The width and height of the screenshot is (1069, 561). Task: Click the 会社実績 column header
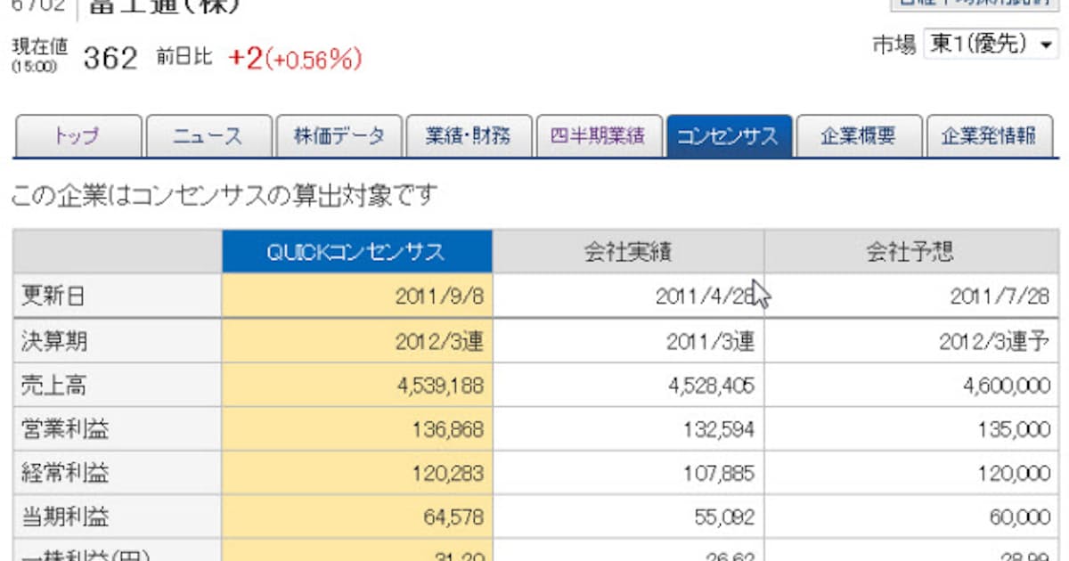[x=630, y=250]
